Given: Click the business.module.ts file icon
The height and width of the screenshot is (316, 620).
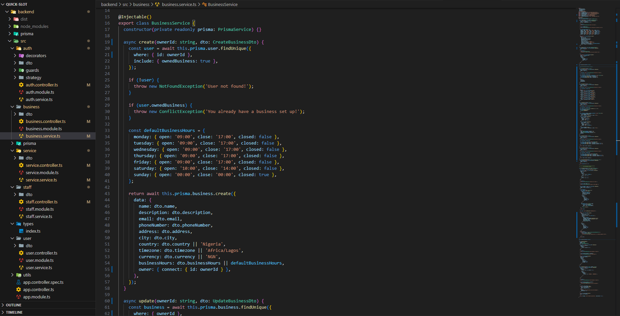Looking at the screenshot, I should [x=21, y=129].
